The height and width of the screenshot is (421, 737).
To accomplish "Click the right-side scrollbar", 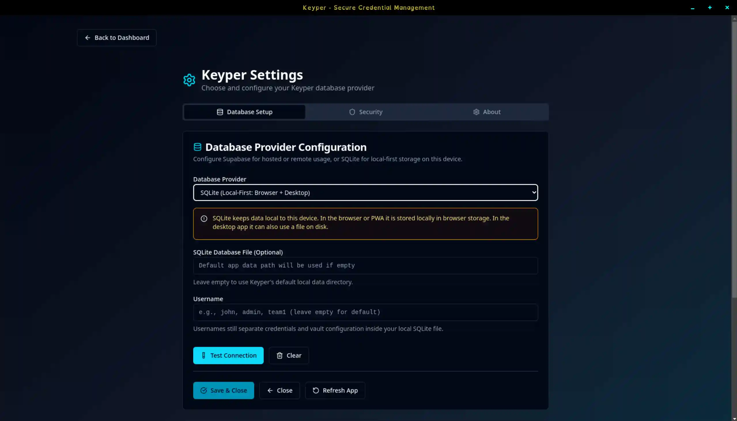I will coord(734,202).
